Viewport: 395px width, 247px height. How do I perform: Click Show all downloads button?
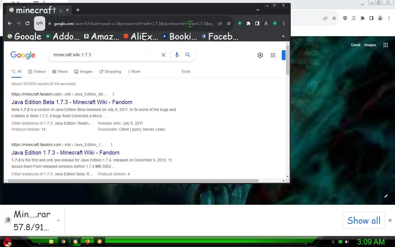point(364,220)
